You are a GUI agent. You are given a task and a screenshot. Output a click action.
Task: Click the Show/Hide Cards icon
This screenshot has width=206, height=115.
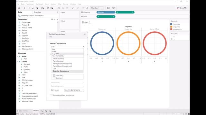point(108,8)
